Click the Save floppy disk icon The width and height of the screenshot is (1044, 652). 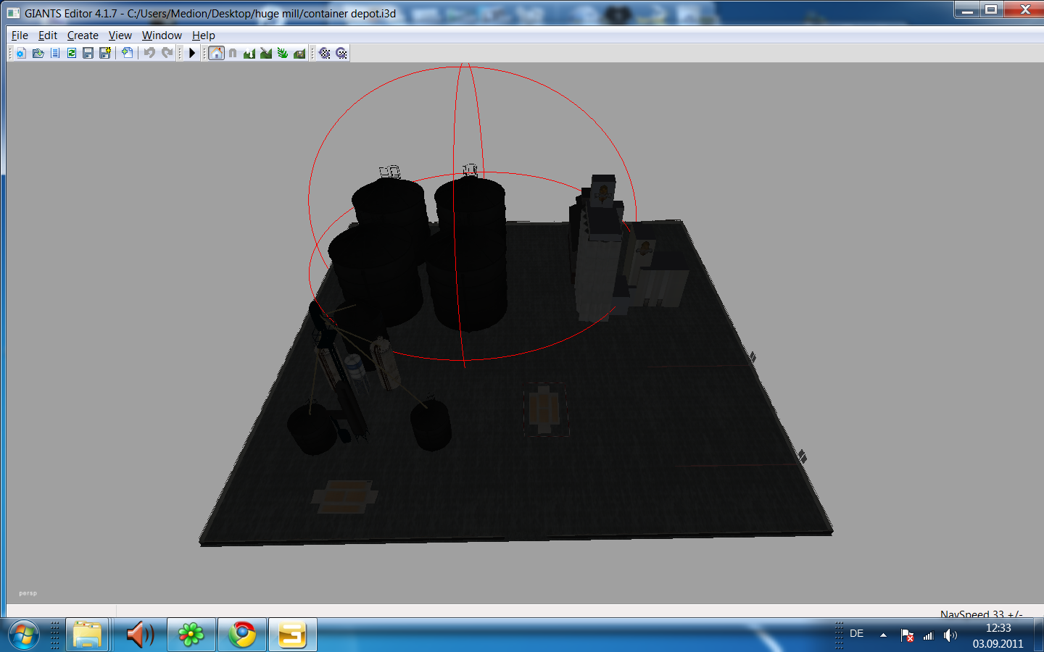[88, 53]
